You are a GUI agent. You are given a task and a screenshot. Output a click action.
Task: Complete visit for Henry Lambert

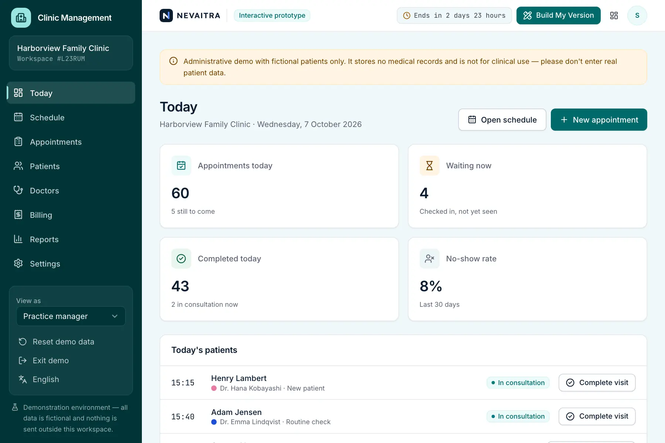[x=597, y=383]
